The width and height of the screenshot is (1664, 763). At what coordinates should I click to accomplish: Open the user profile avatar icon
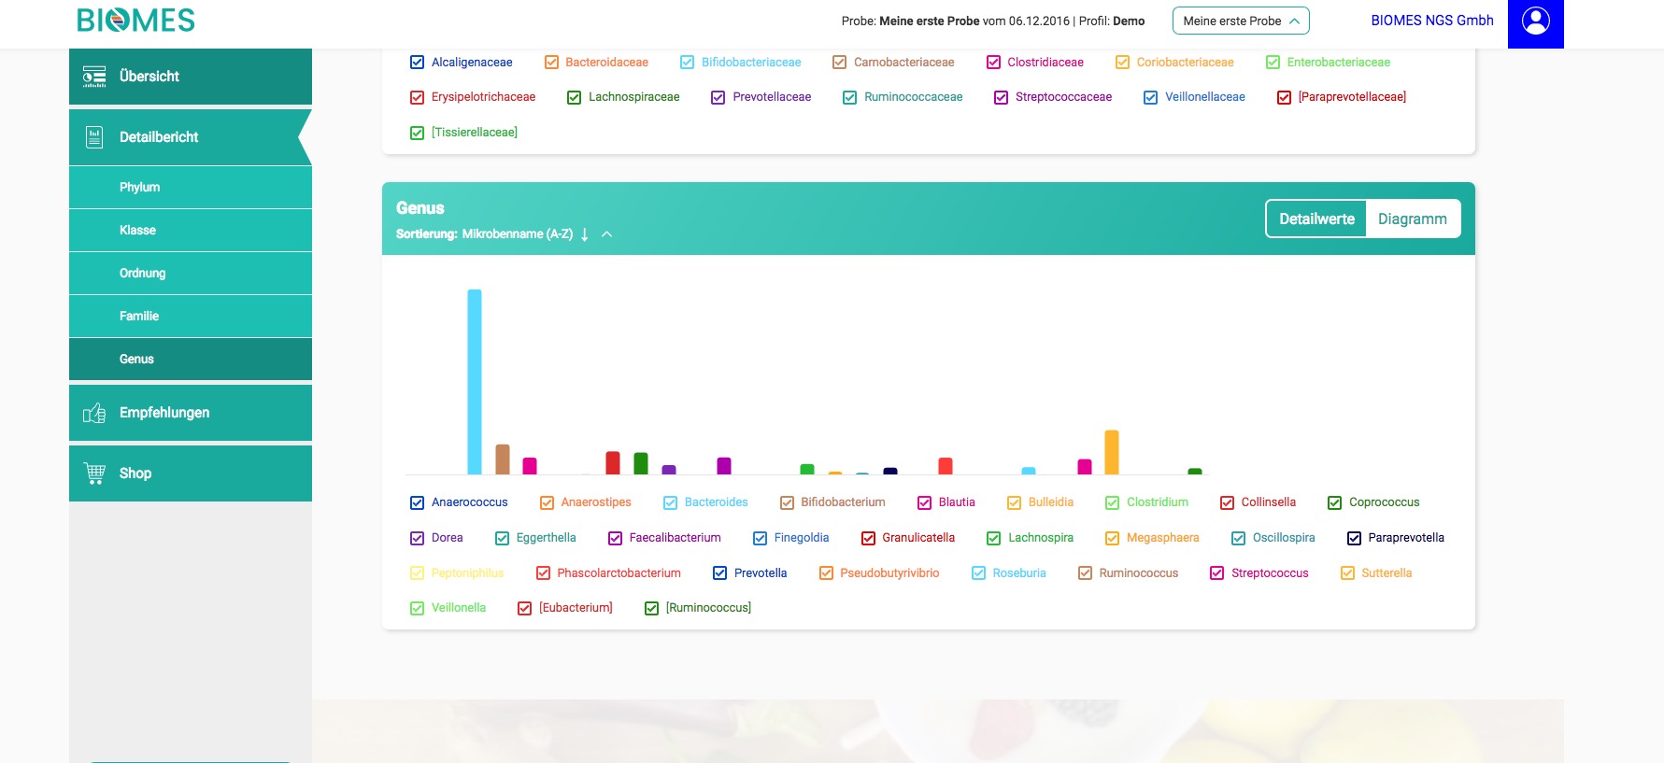tap(1535, 21)
